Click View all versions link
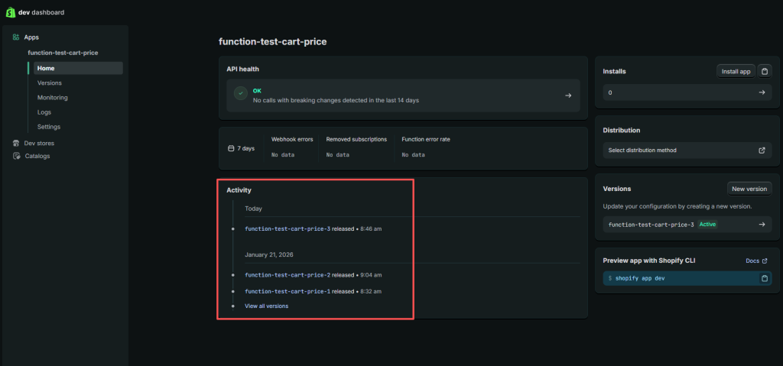 [x=267, y=306]
